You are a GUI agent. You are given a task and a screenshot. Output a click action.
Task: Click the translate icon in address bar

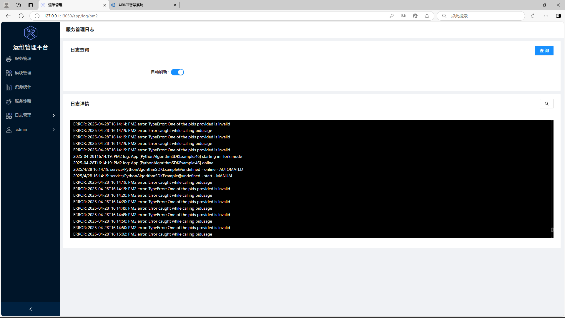click(x=403, y=16)
